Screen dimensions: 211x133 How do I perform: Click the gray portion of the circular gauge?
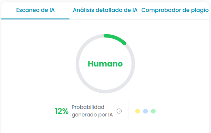coord(77,64)
